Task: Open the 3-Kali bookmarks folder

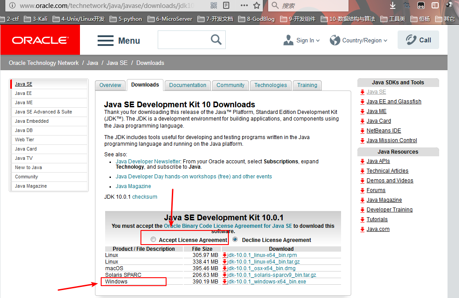Action: pyautogui.click(x=36, y=19)
